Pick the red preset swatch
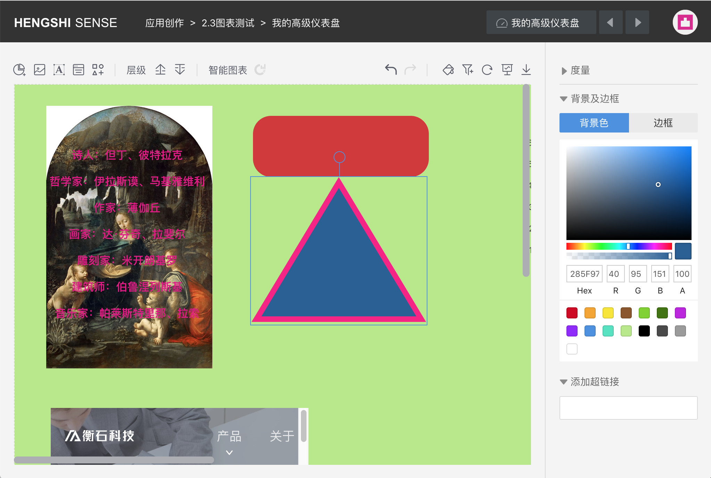 572,313
